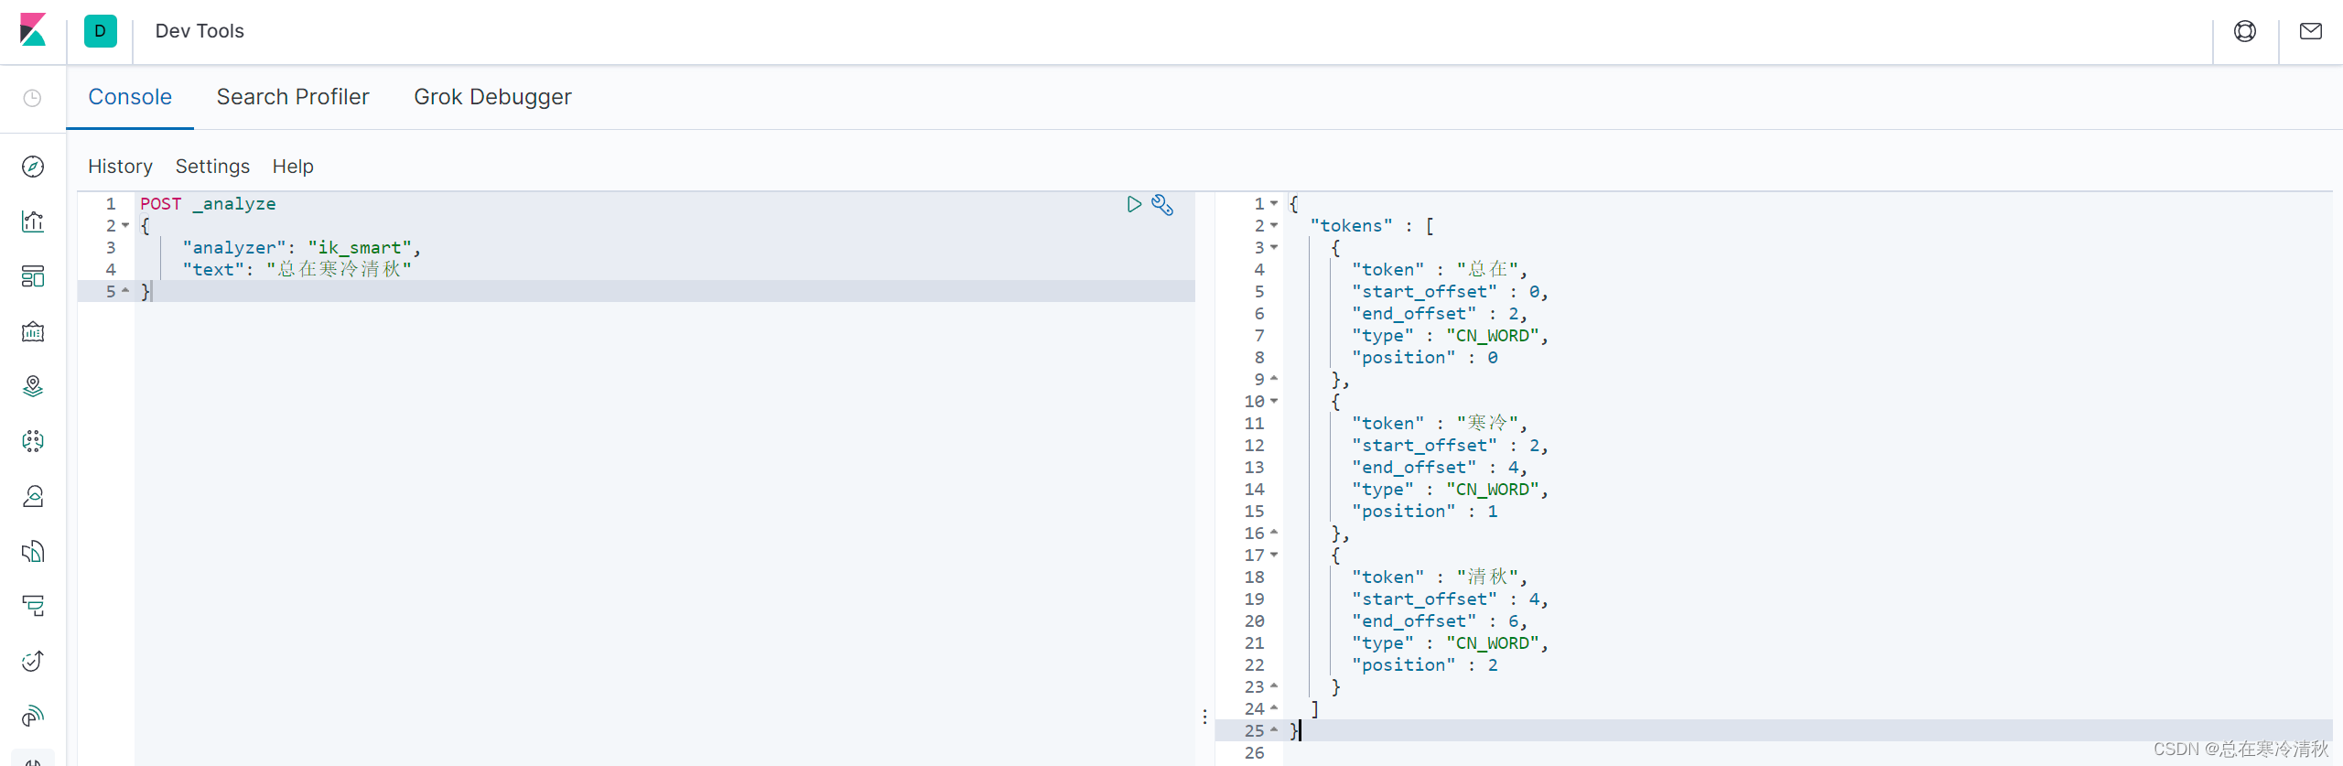This screenshot has width=2343, height=766.
Task: Click the "tokens" key in response
Action: point(1351,225)
